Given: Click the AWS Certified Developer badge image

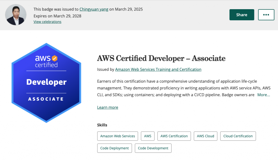Looking at the screenshot, I should [46, 83].
